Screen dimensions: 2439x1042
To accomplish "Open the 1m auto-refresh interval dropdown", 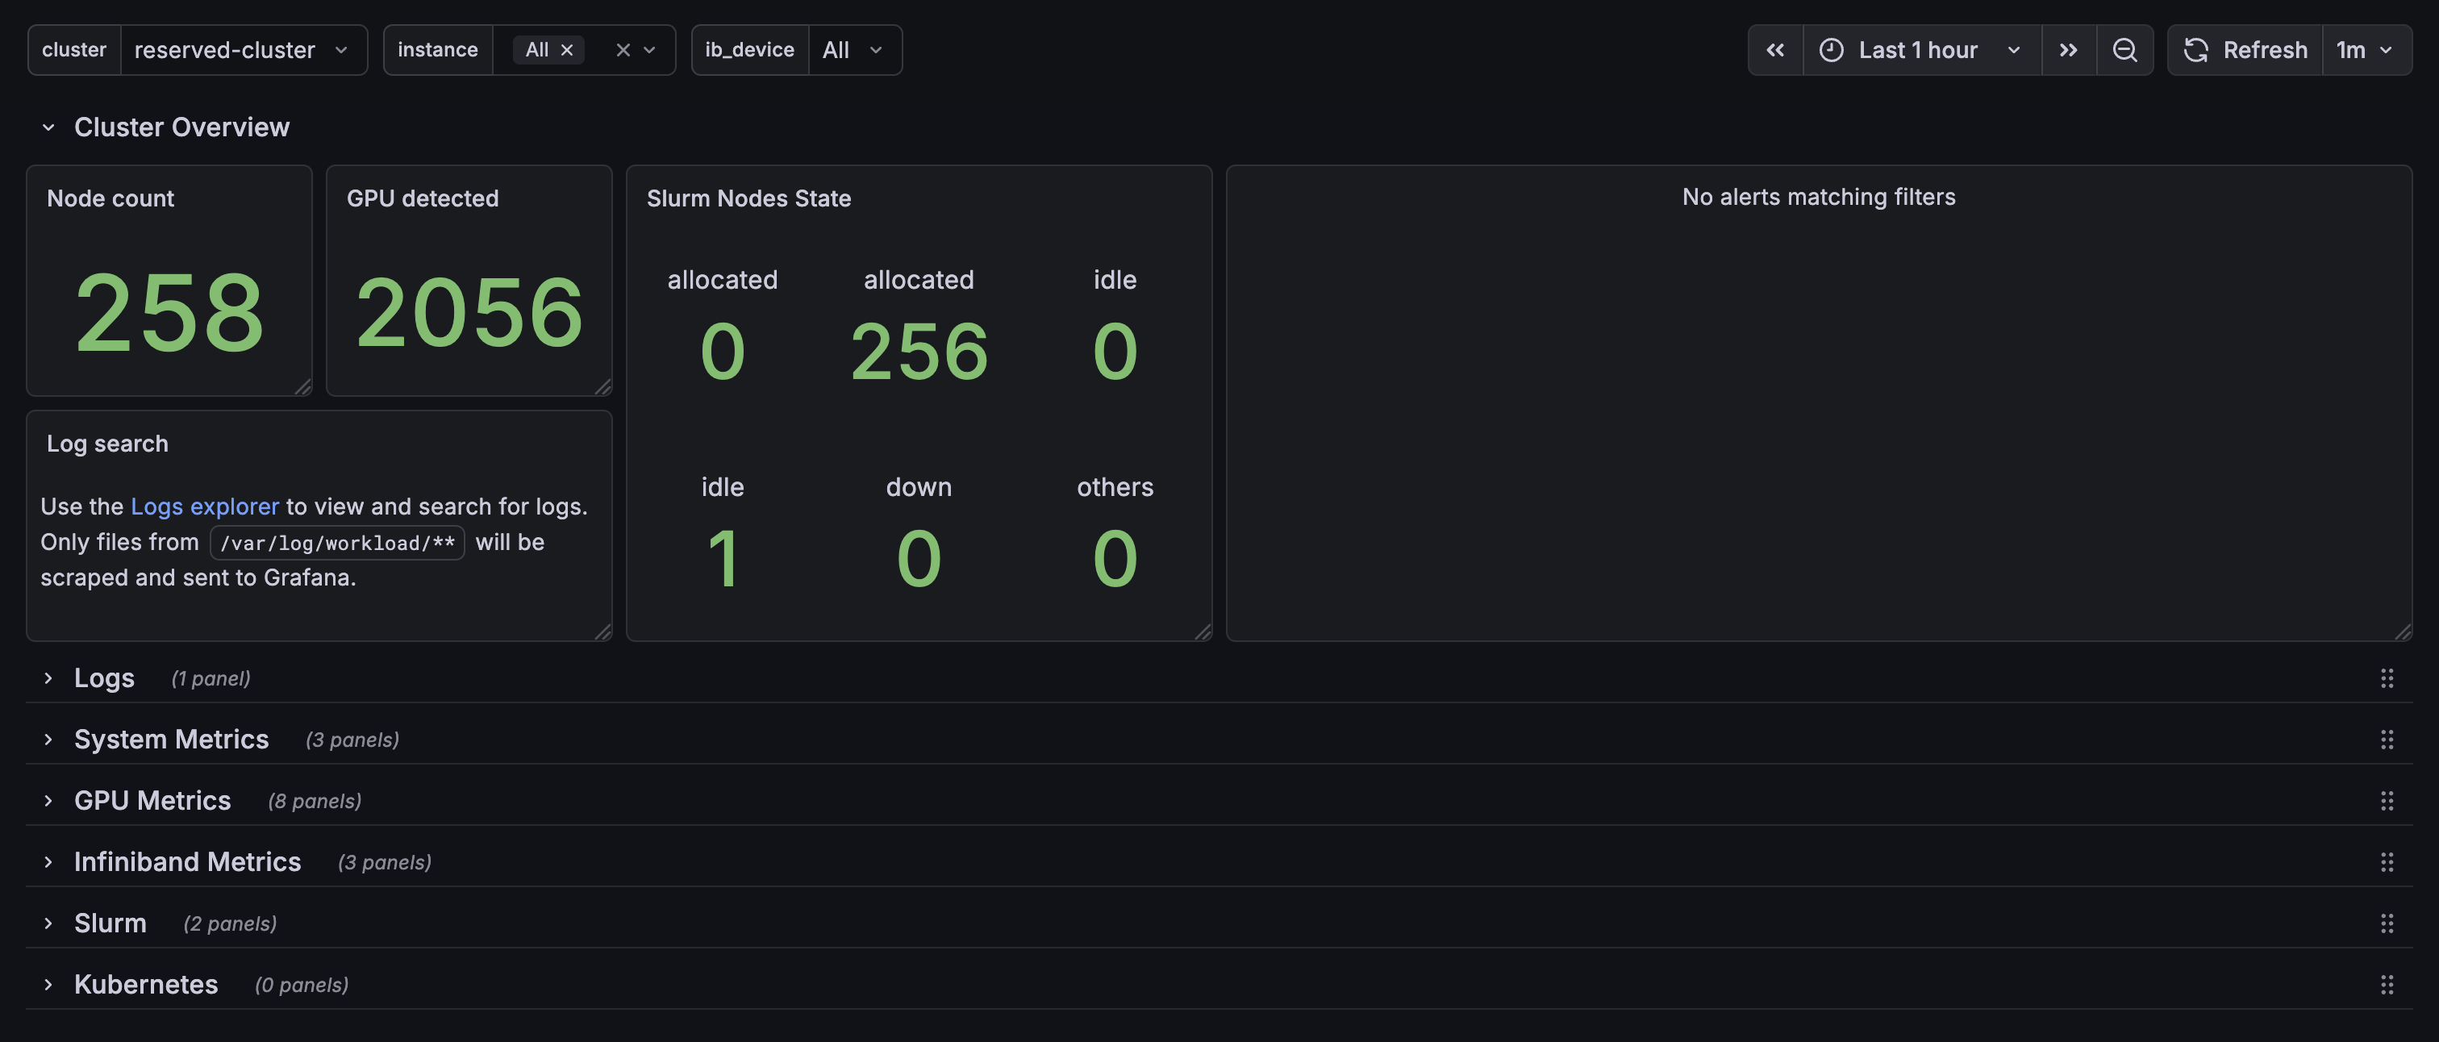I will [2366, 49].
